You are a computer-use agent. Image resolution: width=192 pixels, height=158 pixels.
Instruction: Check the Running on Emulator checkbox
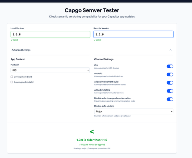(x=12, y=82)
